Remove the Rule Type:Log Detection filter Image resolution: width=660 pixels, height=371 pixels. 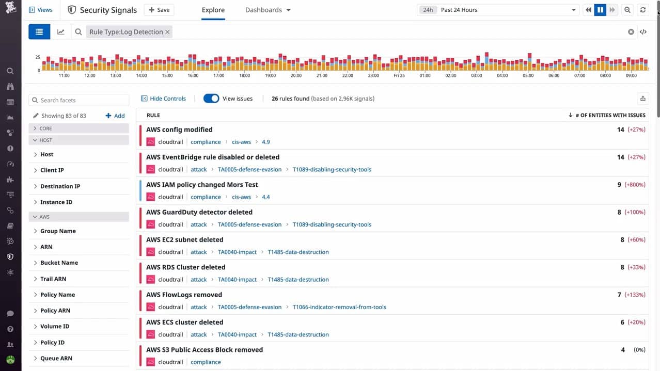[x=167, y=32]
